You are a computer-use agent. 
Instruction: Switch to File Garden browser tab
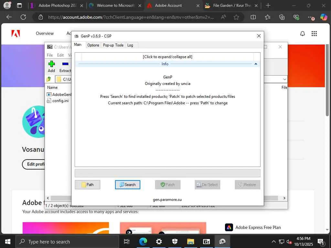[x=231, y=5]
